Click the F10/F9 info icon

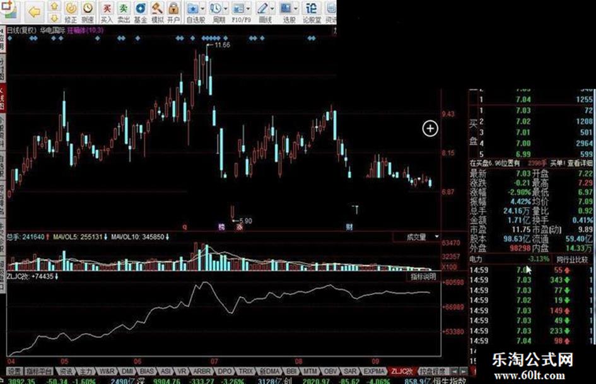click(x=238, y=9)
